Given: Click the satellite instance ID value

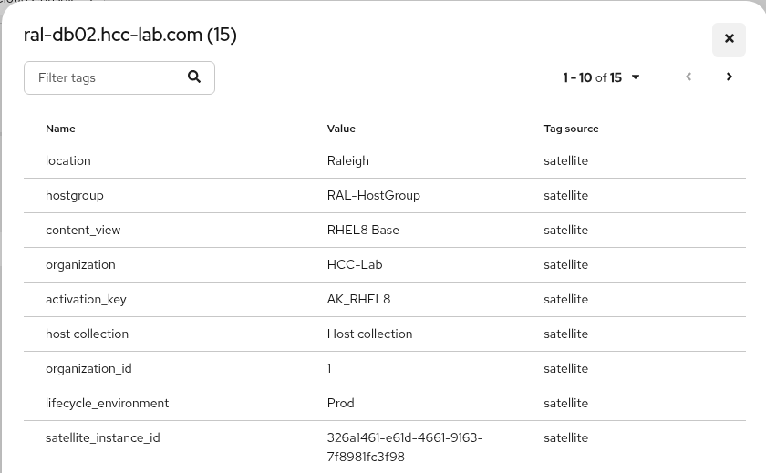Looking at the screenshot, I should point(404,447).
